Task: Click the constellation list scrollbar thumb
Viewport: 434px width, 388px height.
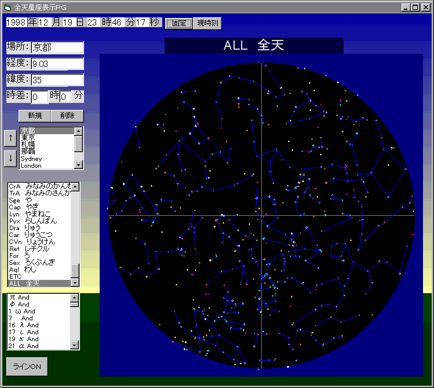Action: [75, 271]
